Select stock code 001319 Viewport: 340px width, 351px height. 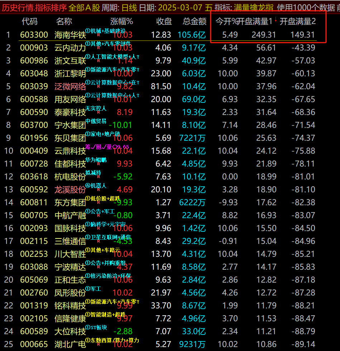[x=34, y=306]
